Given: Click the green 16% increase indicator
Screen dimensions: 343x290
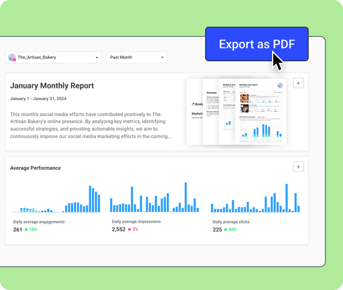Looking at the screenshot, I should coord(31,229).
